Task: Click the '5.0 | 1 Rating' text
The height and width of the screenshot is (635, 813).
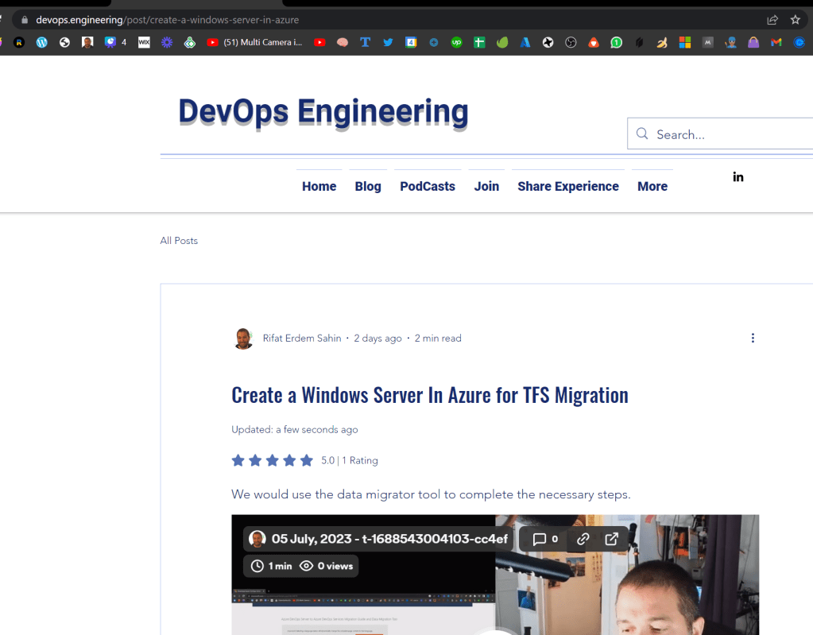Action: pyautogui.click(x=350, y=460)
